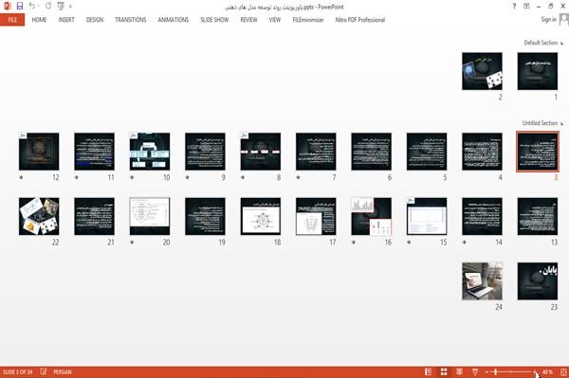This screenshot has height=378, width=569.
Task: Switch to Normal view icon
Action: coord(429,371)
